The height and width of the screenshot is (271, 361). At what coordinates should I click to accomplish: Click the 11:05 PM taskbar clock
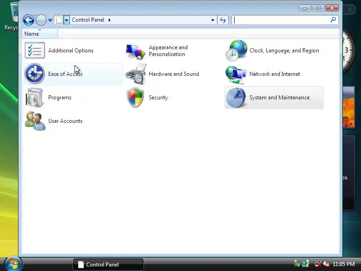click(343, 264)
